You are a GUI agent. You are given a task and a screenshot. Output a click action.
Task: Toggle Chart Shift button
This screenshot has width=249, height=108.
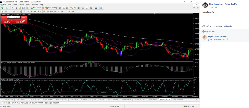point(87,8)
